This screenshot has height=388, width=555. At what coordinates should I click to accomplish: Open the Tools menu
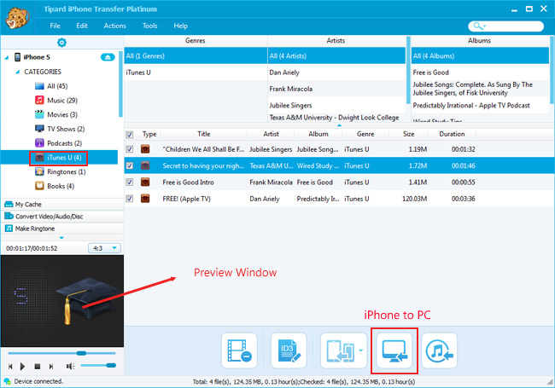pyautogui.click(x=149, y=26)
